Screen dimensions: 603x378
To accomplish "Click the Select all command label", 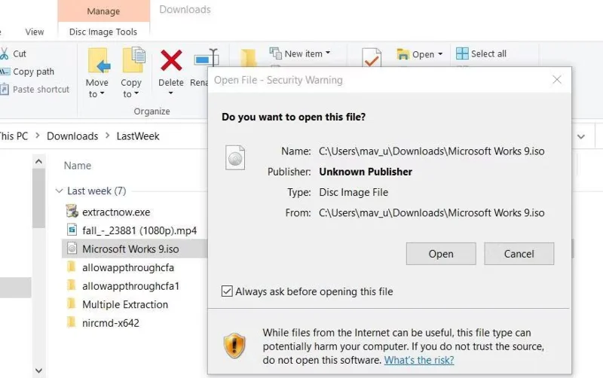I will pos(488,53).
